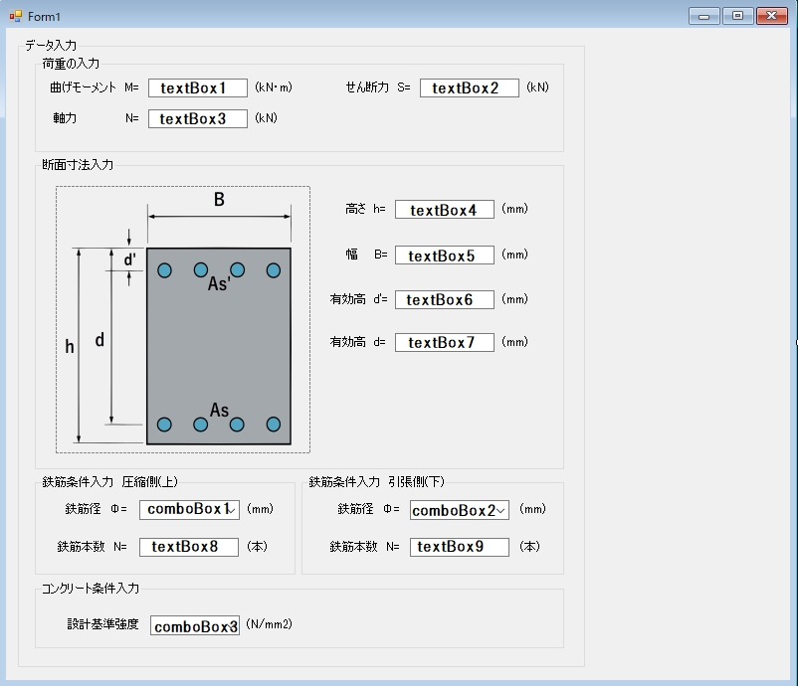Screen dimensions: 798x686
Task: Minimize the Form1 window
Action: tap(704, 16)
